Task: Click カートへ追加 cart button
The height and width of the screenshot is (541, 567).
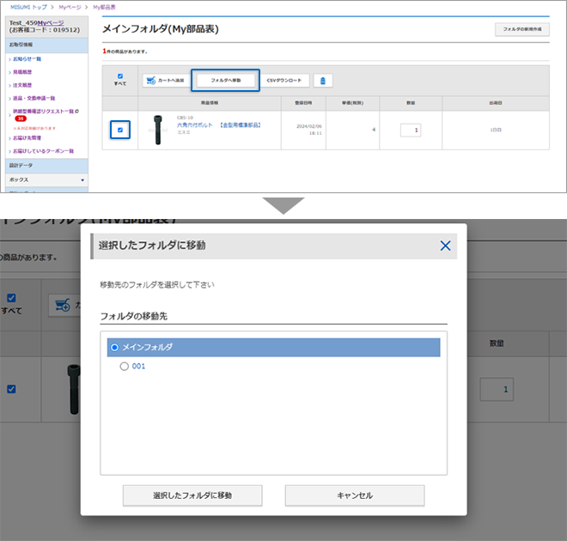Action: (164, 81)
